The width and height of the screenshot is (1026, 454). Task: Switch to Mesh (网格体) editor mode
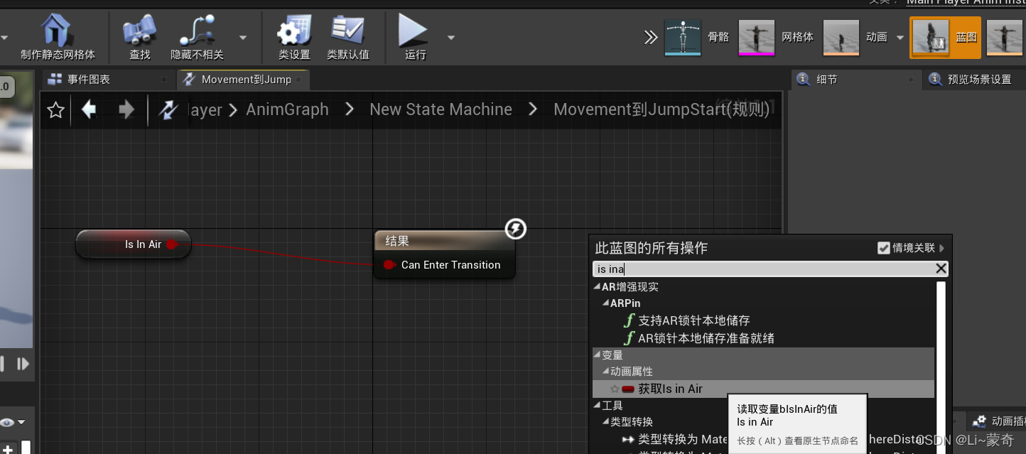[777, 37]
